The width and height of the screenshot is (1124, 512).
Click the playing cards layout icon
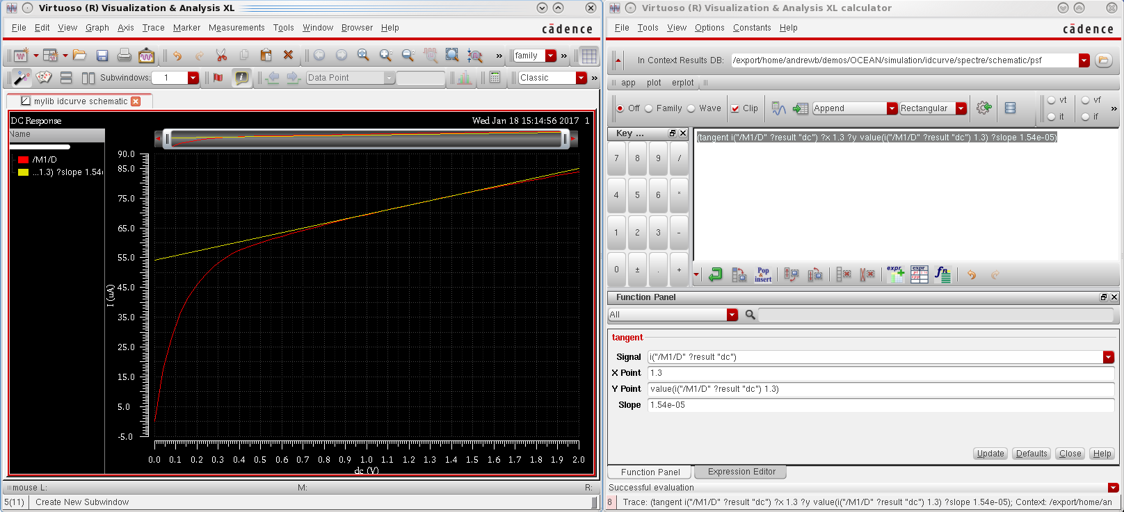tap(44, 77)
